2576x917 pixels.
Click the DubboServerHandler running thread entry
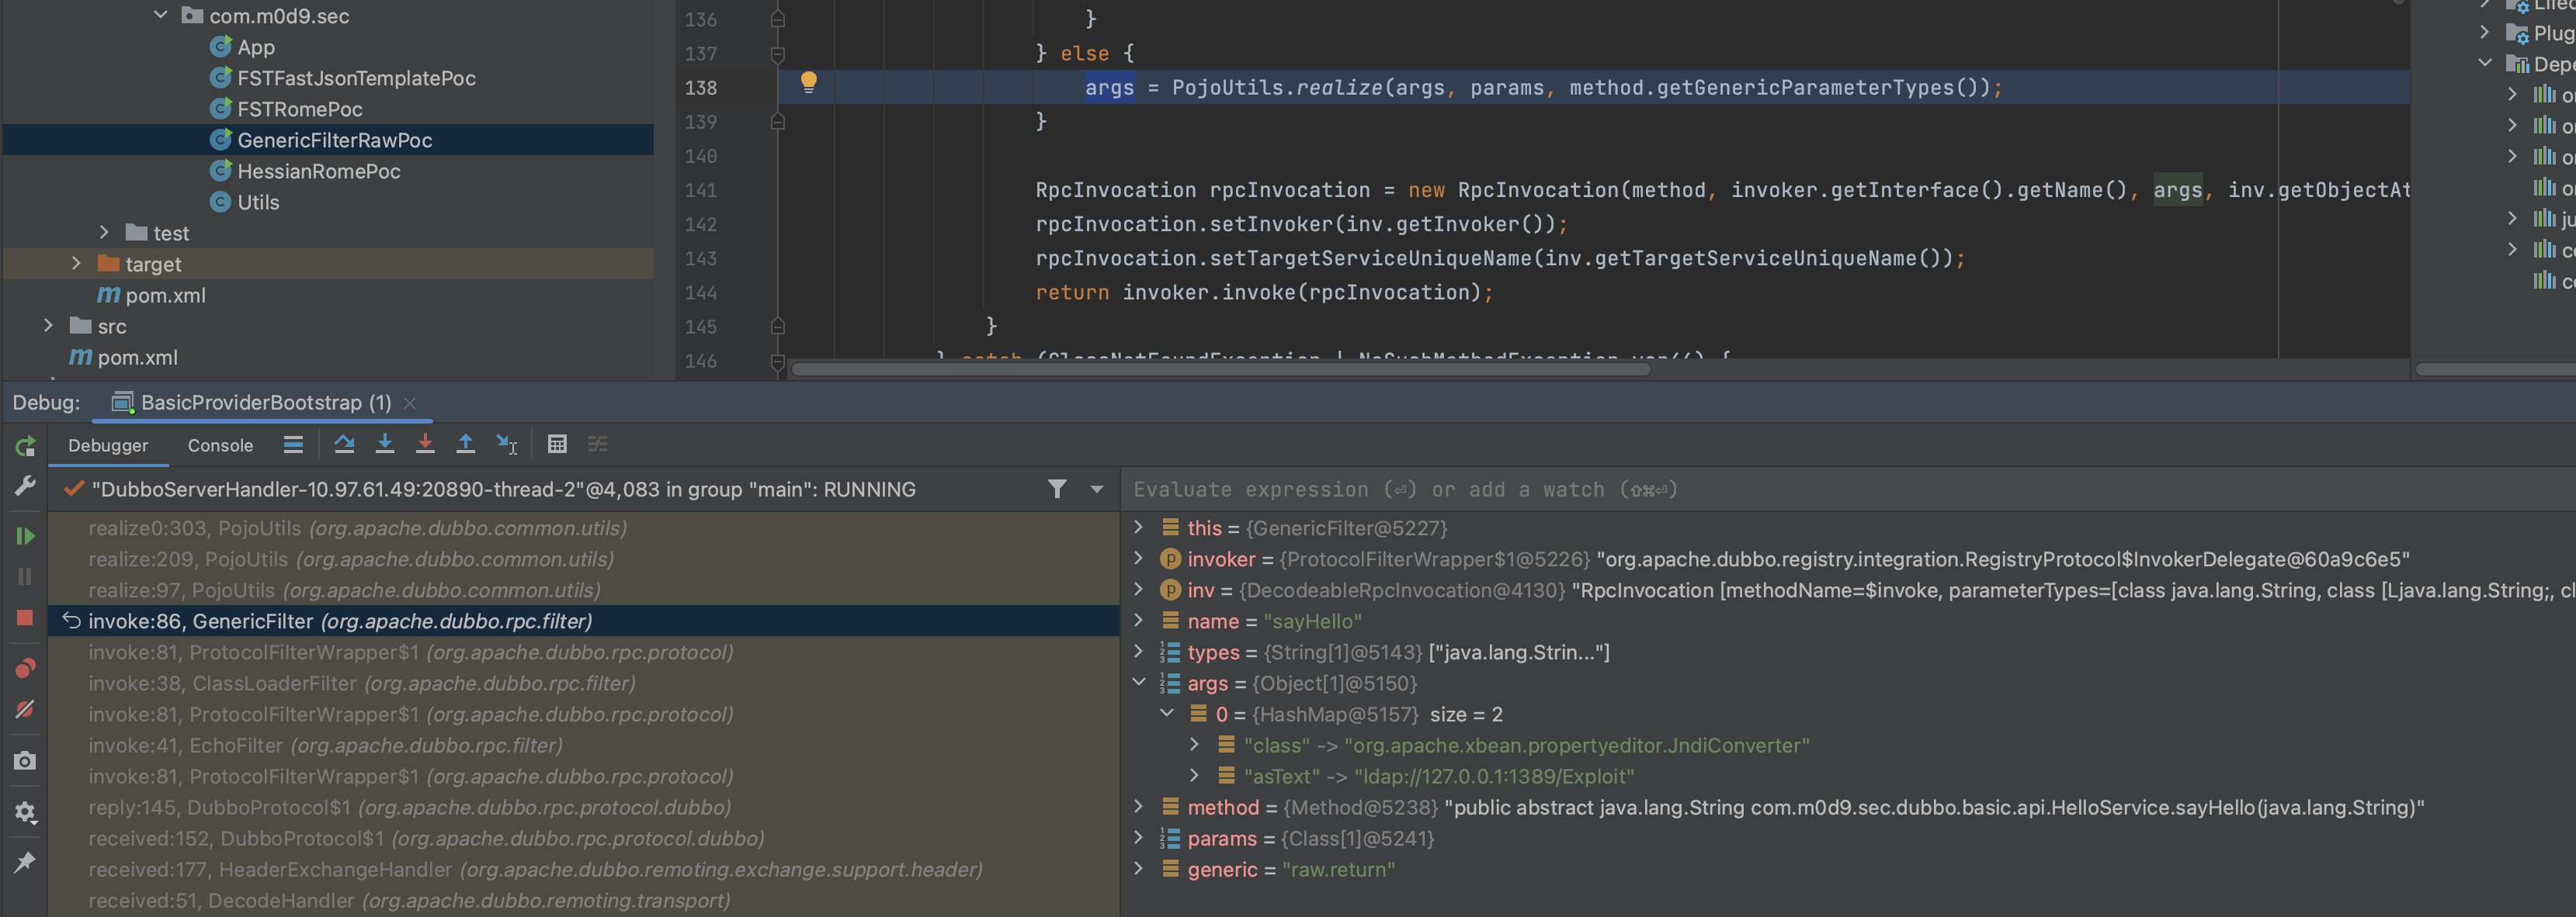click(503, 490)
